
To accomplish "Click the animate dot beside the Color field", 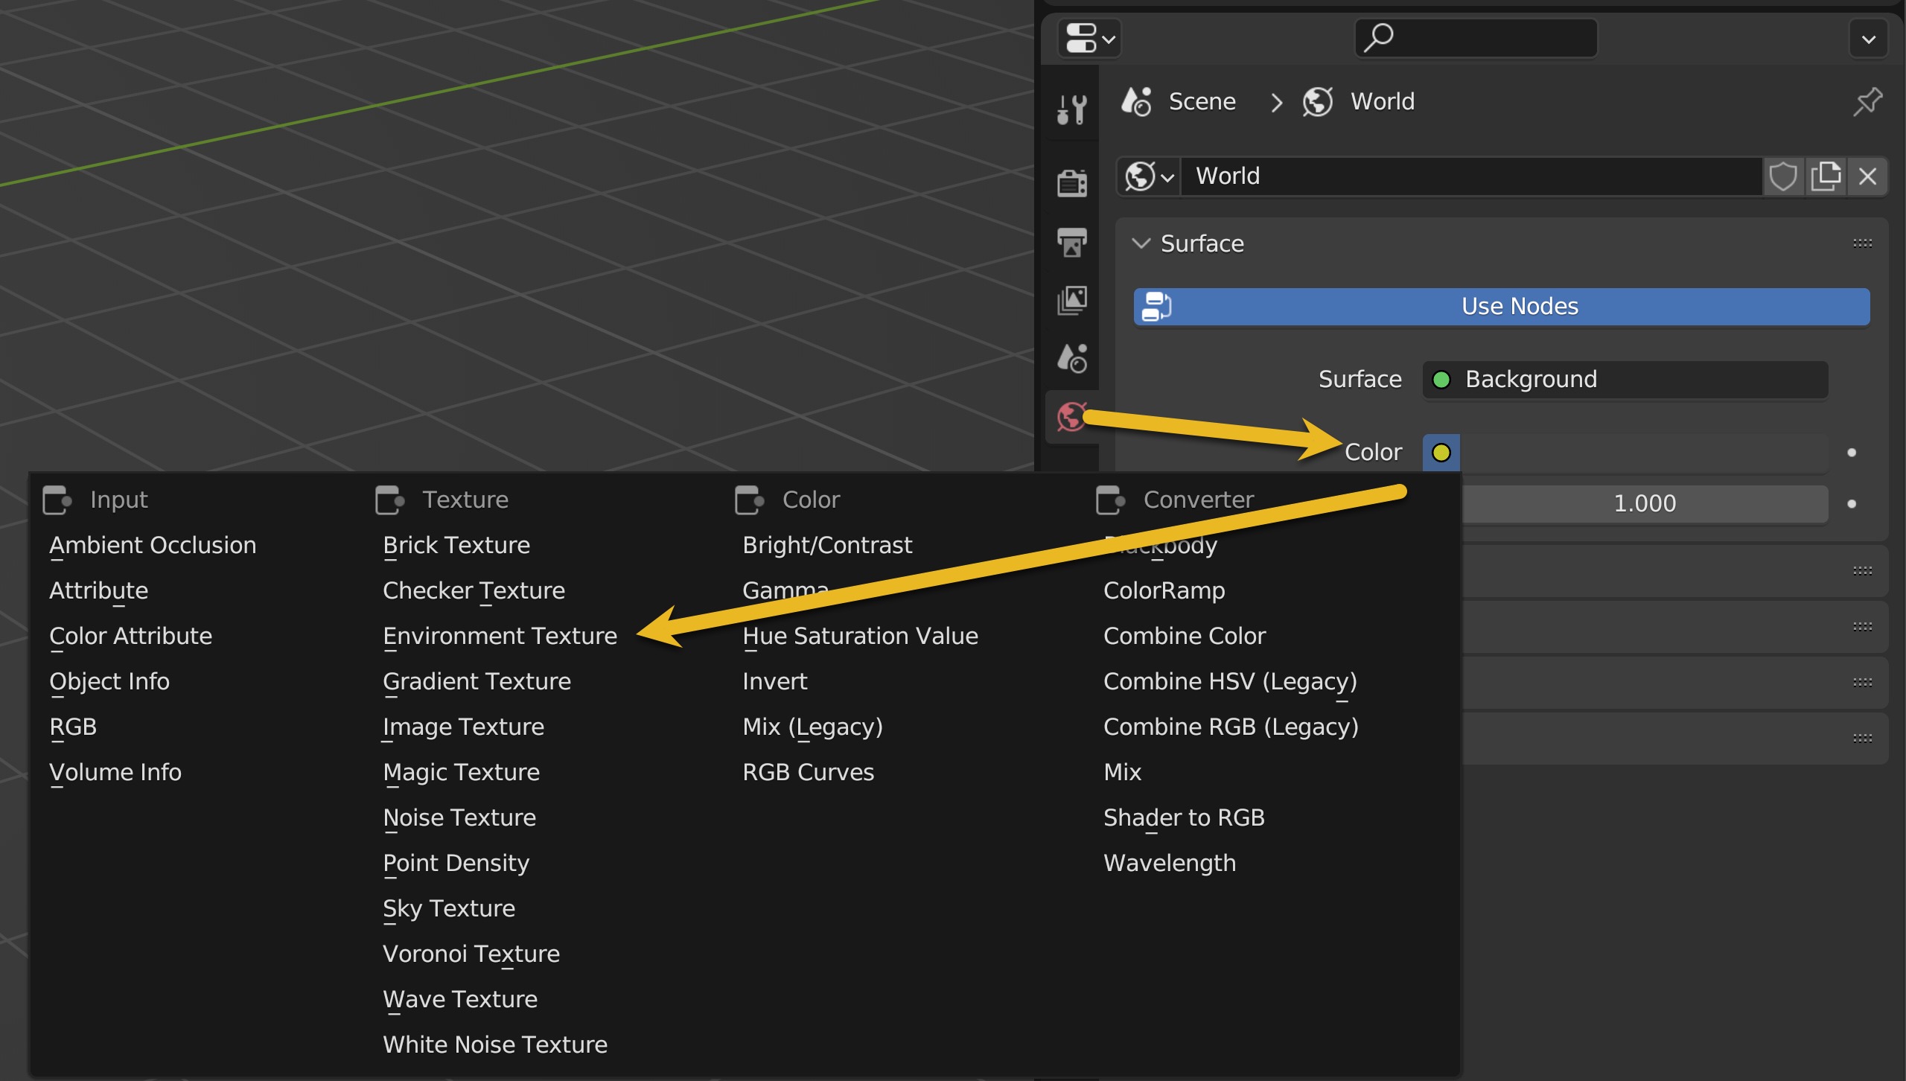I will [x=1852, y=453].
